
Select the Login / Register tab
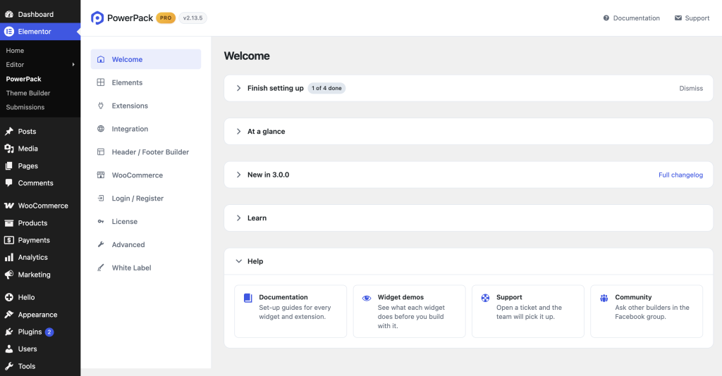coord(145,198)
